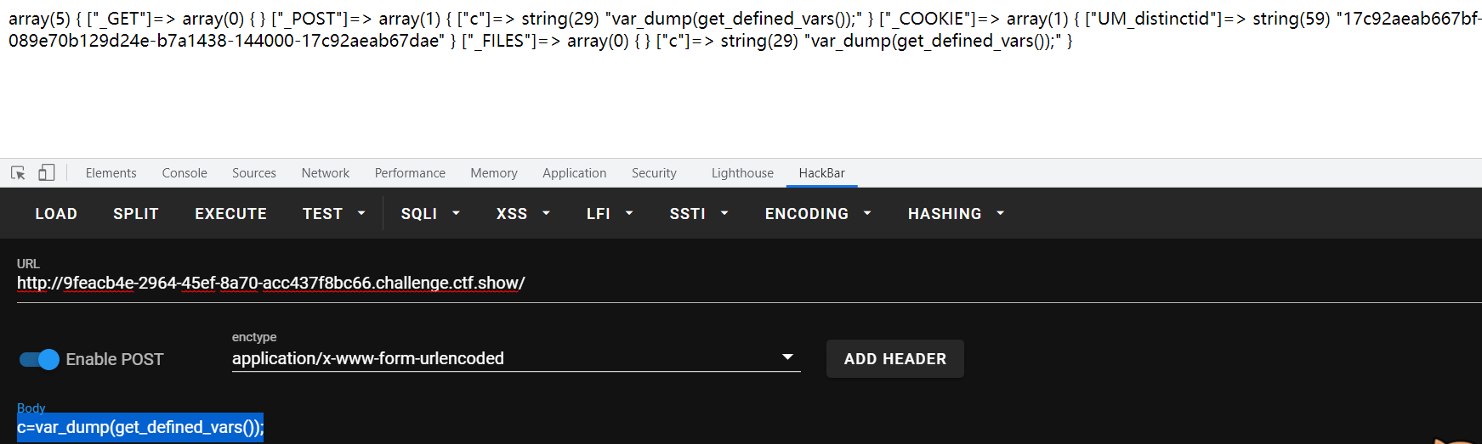The height and width of the screenshot is (444, 1482).
Task: Click the inspect element picker icon
Action: coord(18,173)
